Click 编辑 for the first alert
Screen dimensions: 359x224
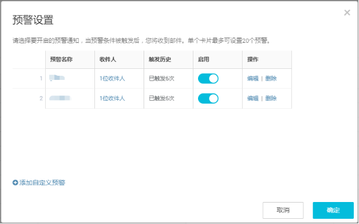253,79
